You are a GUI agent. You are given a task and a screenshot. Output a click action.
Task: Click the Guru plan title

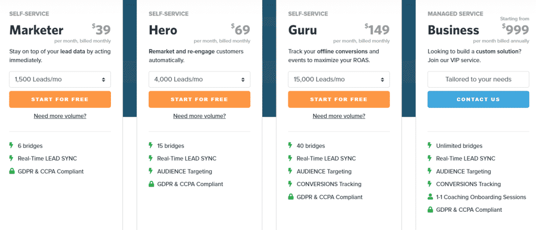coord(303,30)
